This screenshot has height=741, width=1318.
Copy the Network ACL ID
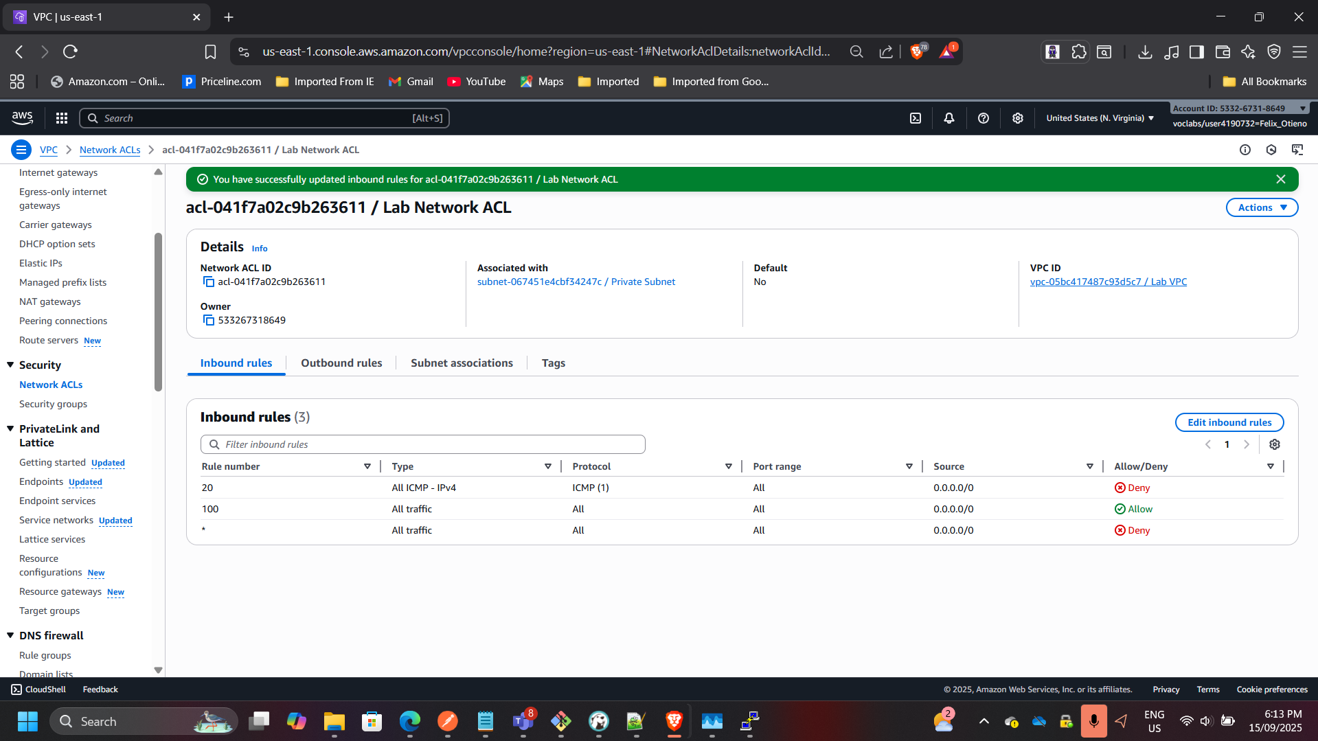(x=209, y=282)
